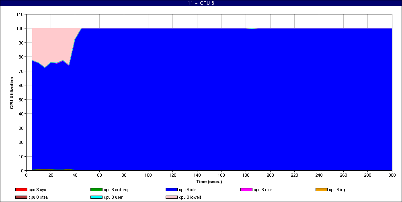Select the 'cpu 8 idle' legend label
The height and width of the screenshot is (202, 402).
tap(188, 190)
